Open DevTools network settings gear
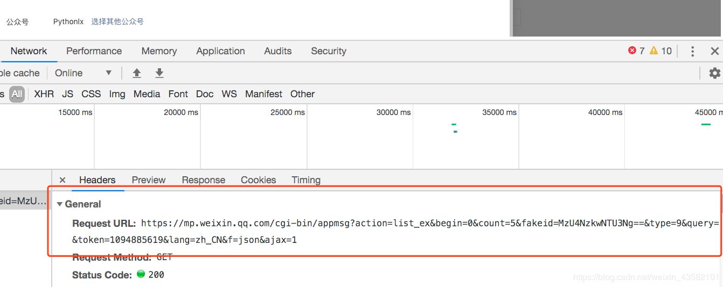The image size is (723, 287). point(714,73)
